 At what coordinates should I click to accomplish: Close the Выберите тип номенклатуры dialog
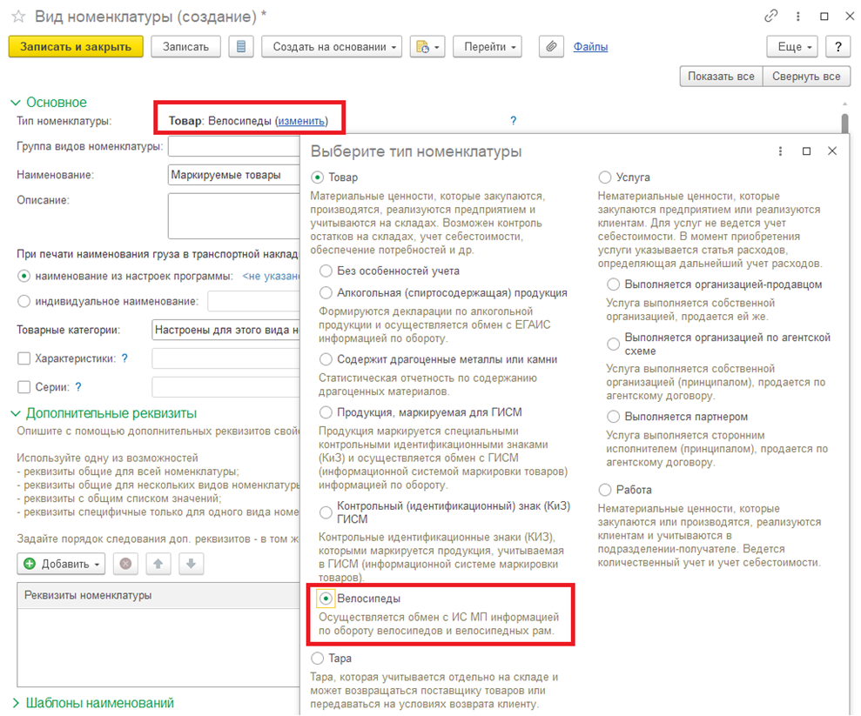pyautogui.click(x=832, y=151)
